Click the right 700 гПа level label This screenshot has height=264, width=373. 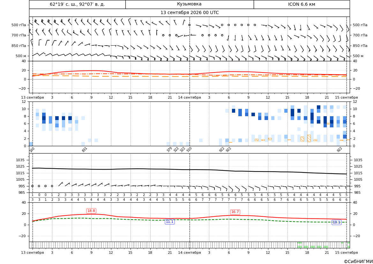coord(360,35)
